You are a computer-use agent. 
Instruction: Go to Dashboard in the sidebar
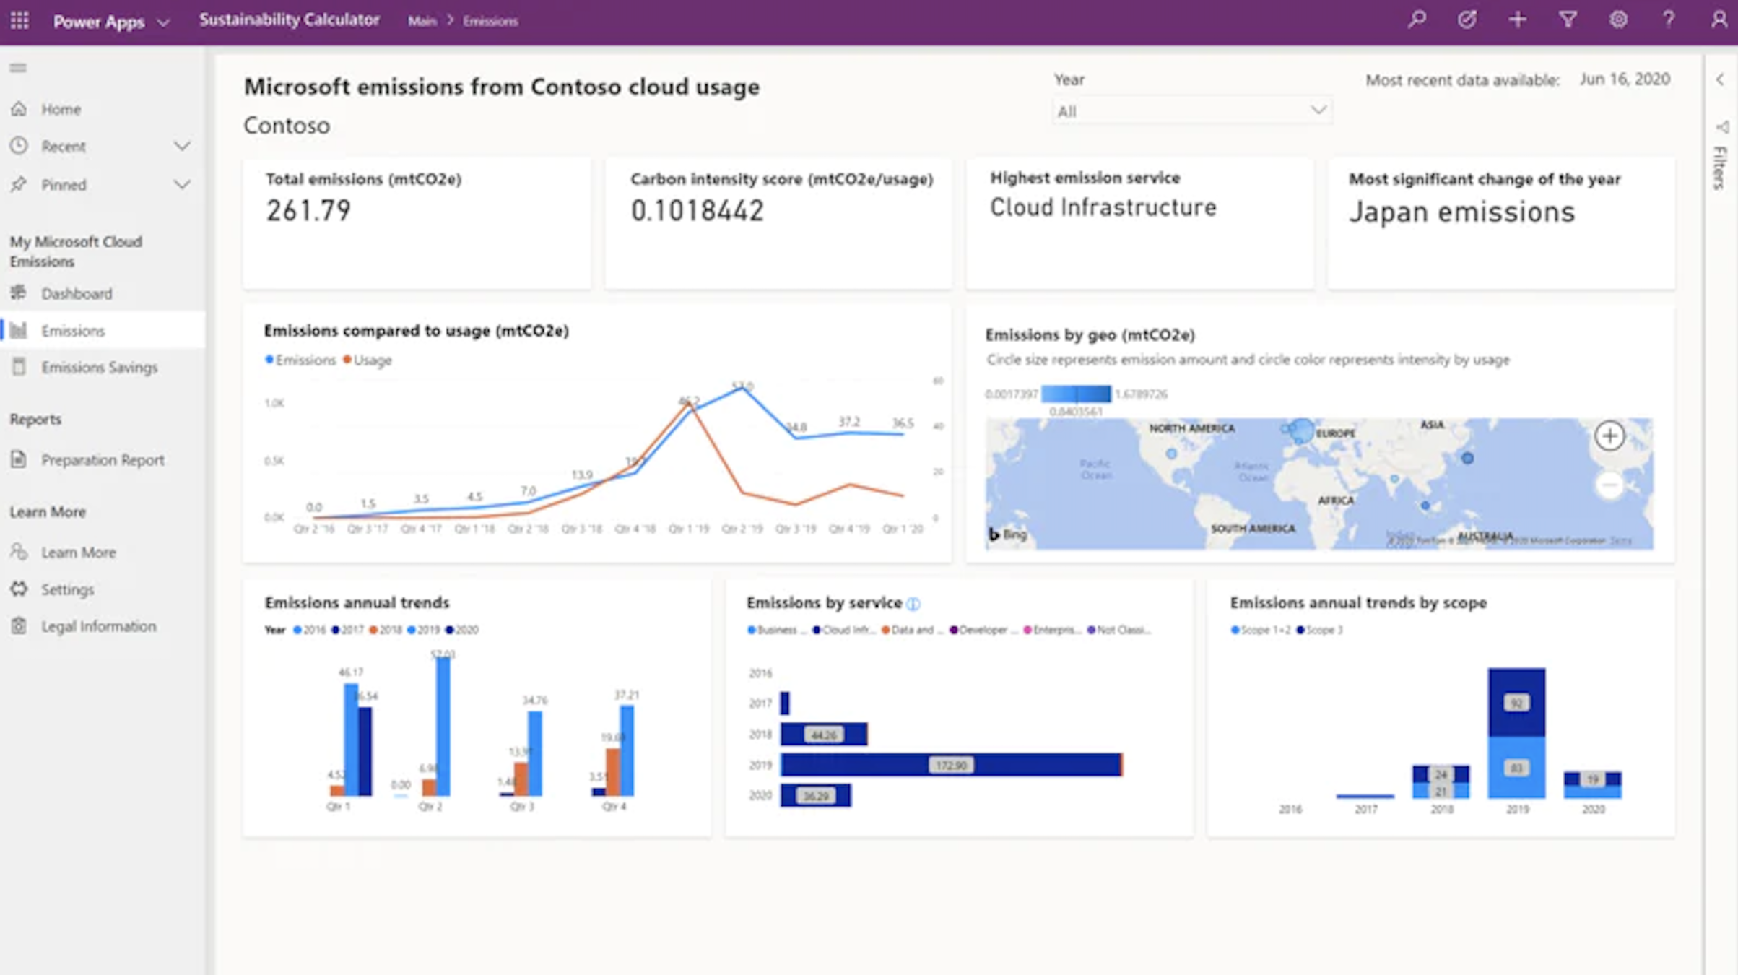(x=77, y=293)
